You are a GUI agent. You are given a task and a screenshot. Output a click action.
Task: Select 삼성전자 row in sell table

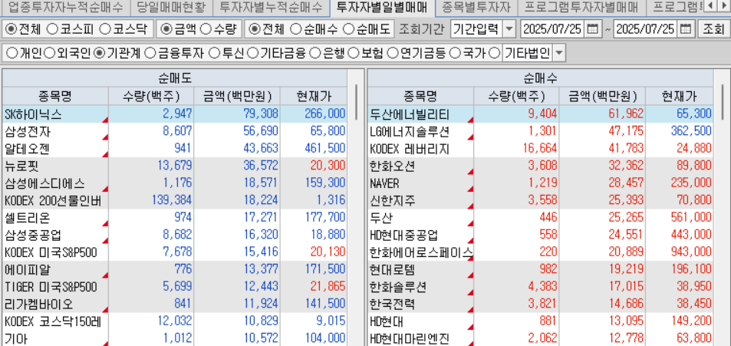[x=175, y=131]
